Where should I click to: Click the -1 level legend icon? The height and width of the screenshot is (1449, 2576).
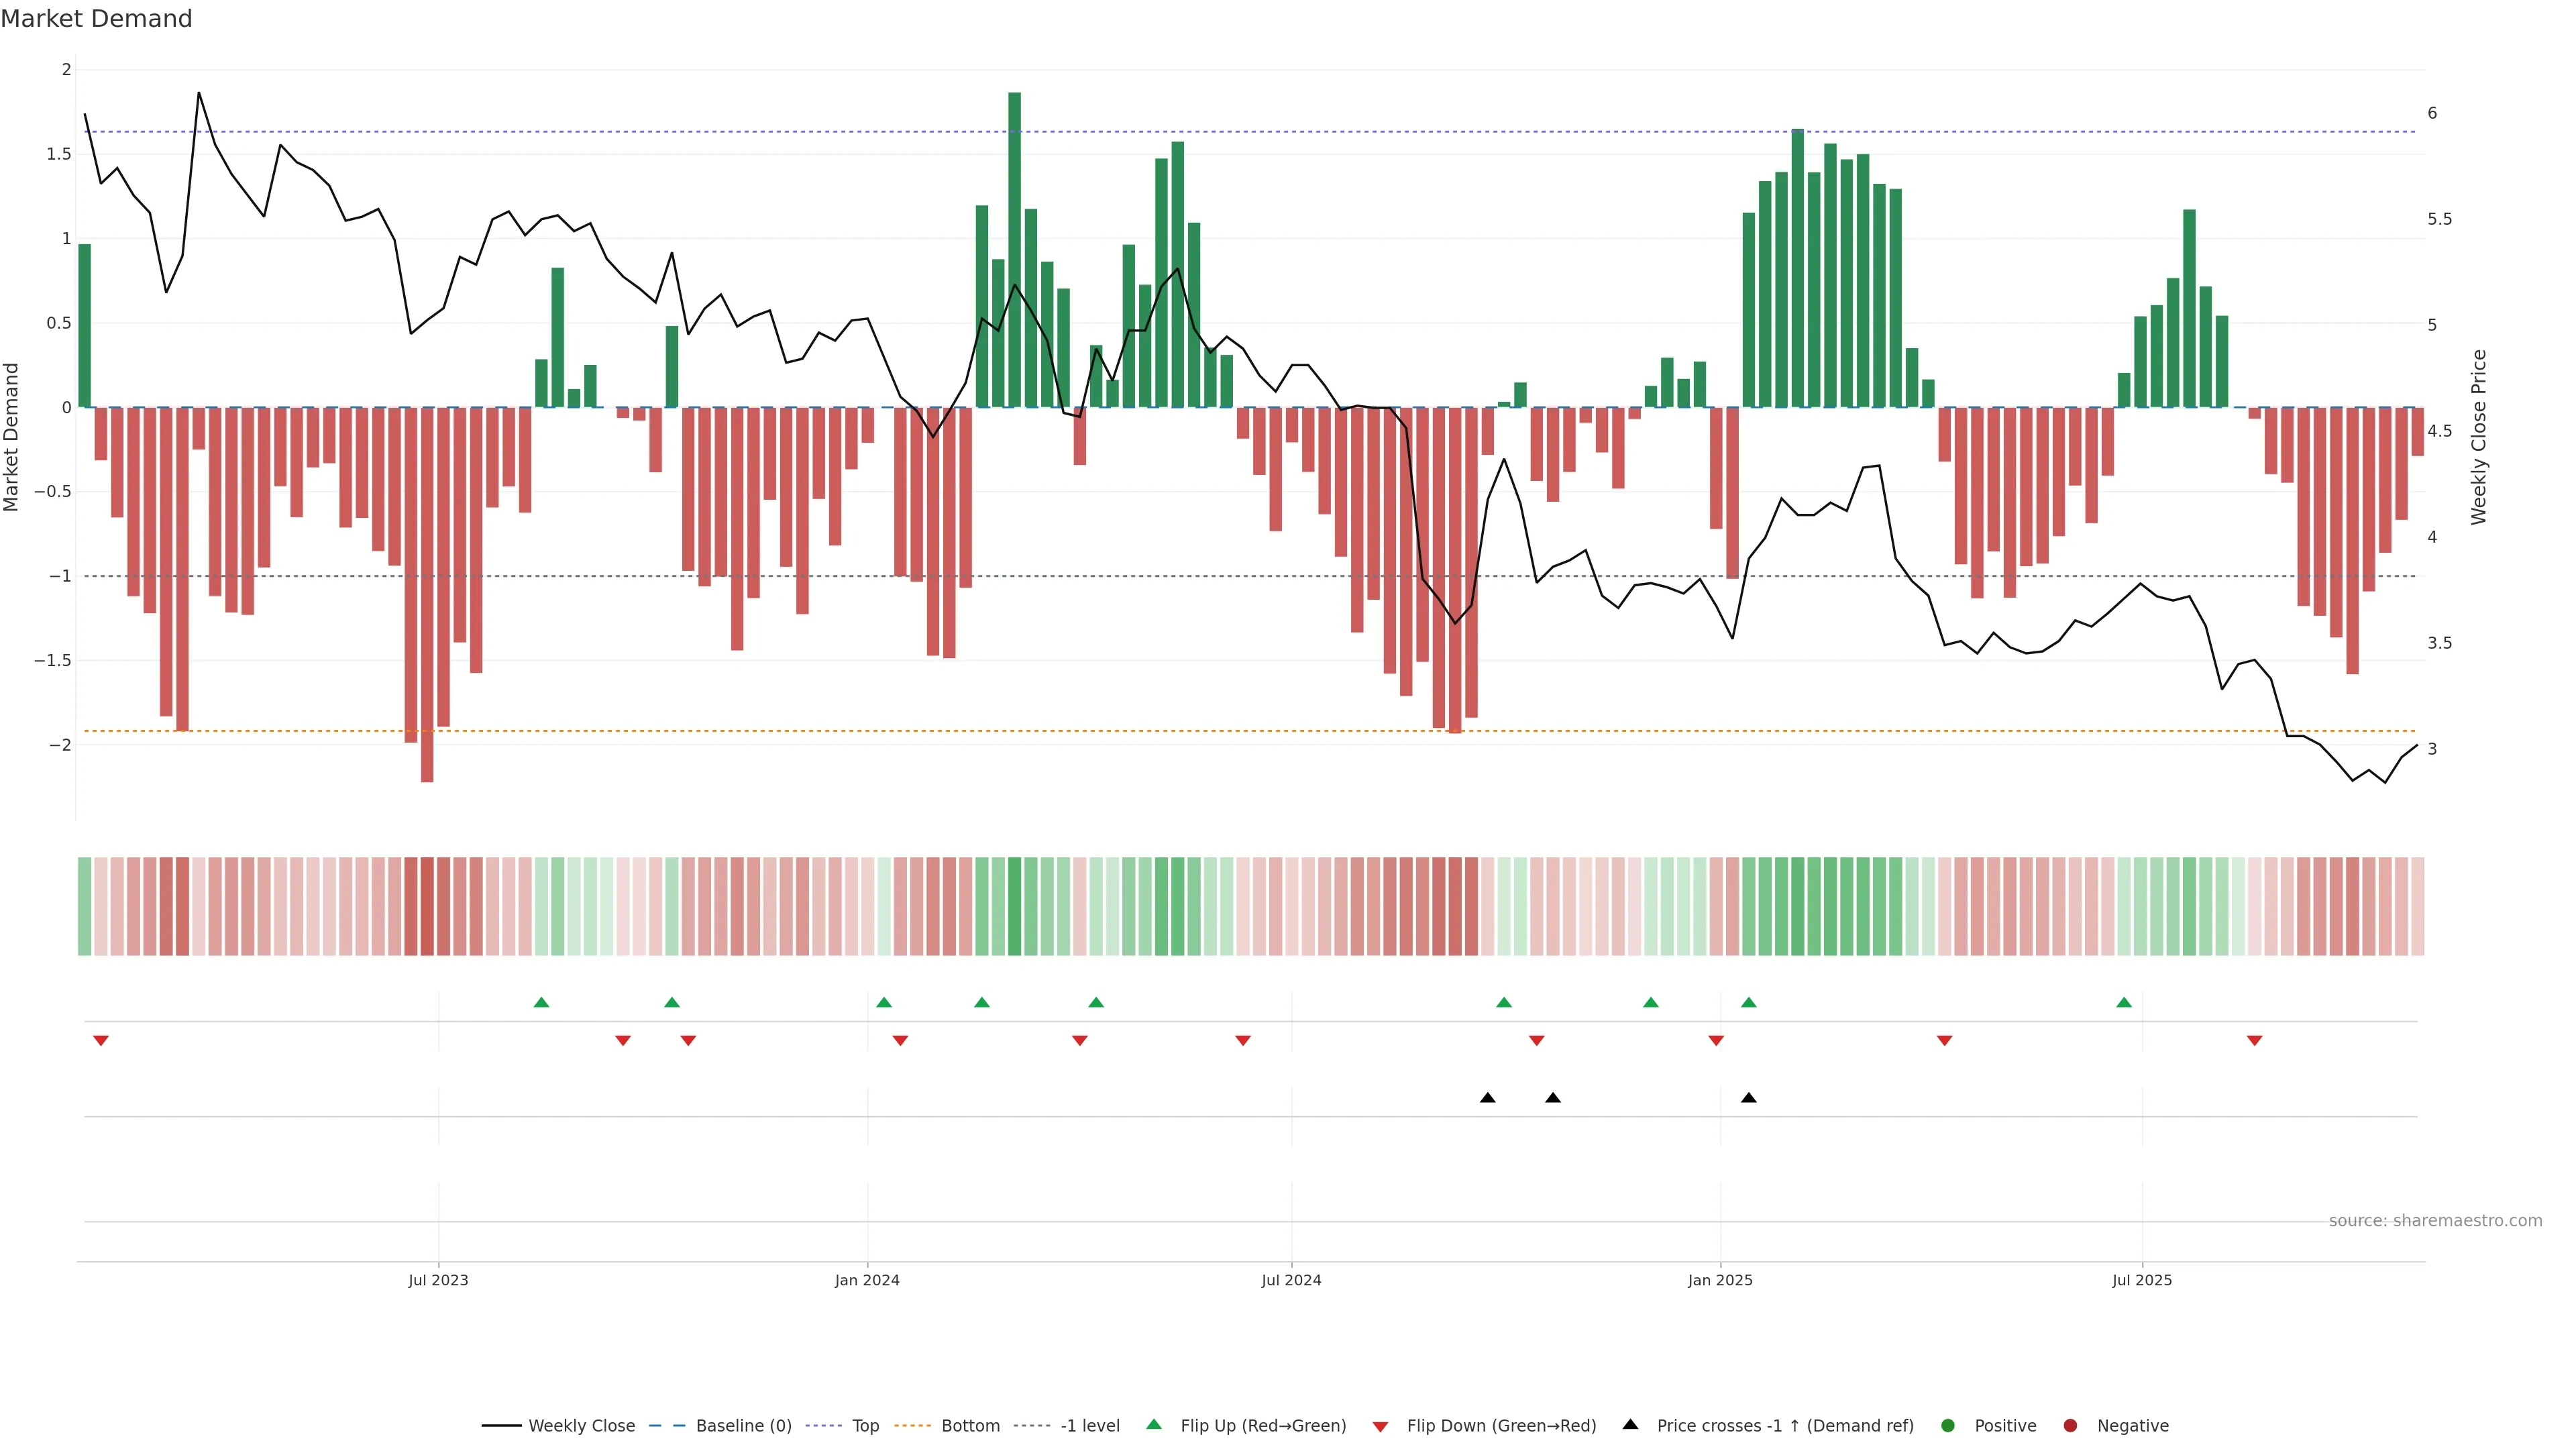1032,1426
